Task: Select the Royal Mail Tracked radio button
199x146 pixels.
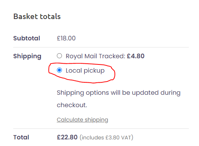Action: tap(59, 56)
